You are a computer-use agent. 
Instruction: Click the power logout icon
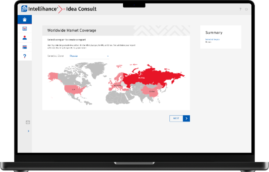[246, 9]
